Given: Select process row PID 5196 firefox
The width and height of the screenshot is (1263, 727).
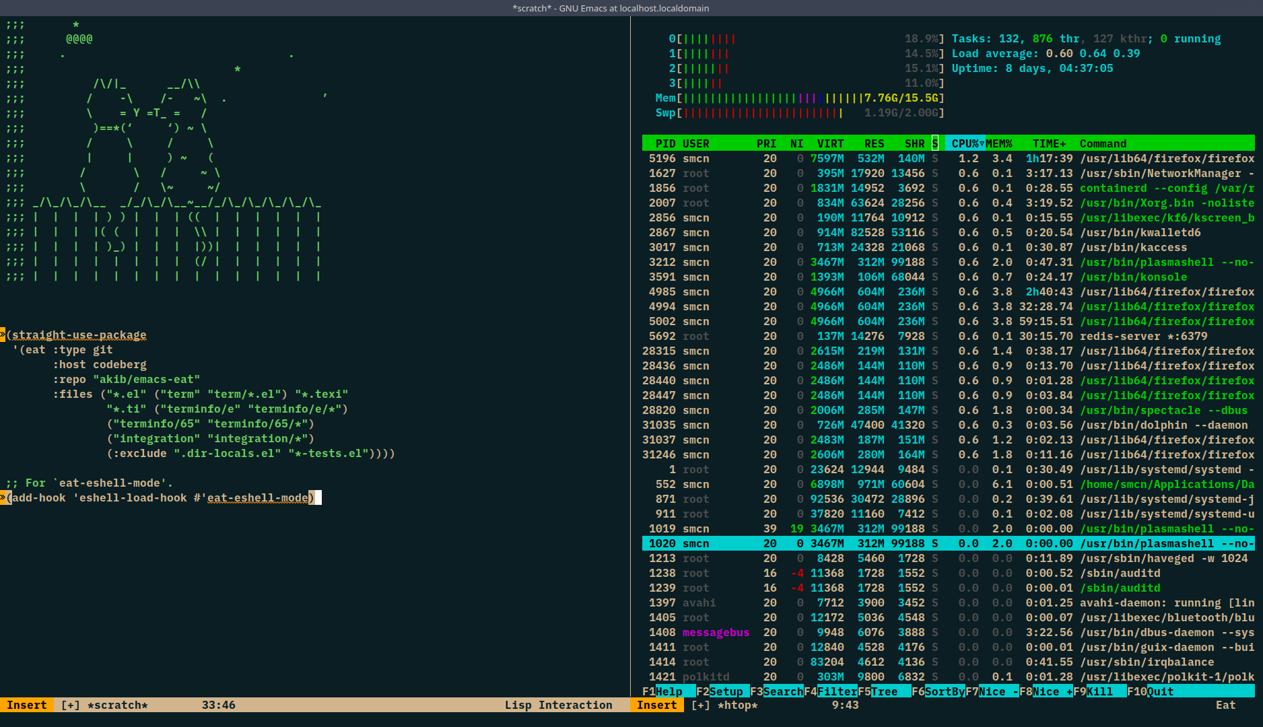Looking at the screenshot, I should pos(949,158).
